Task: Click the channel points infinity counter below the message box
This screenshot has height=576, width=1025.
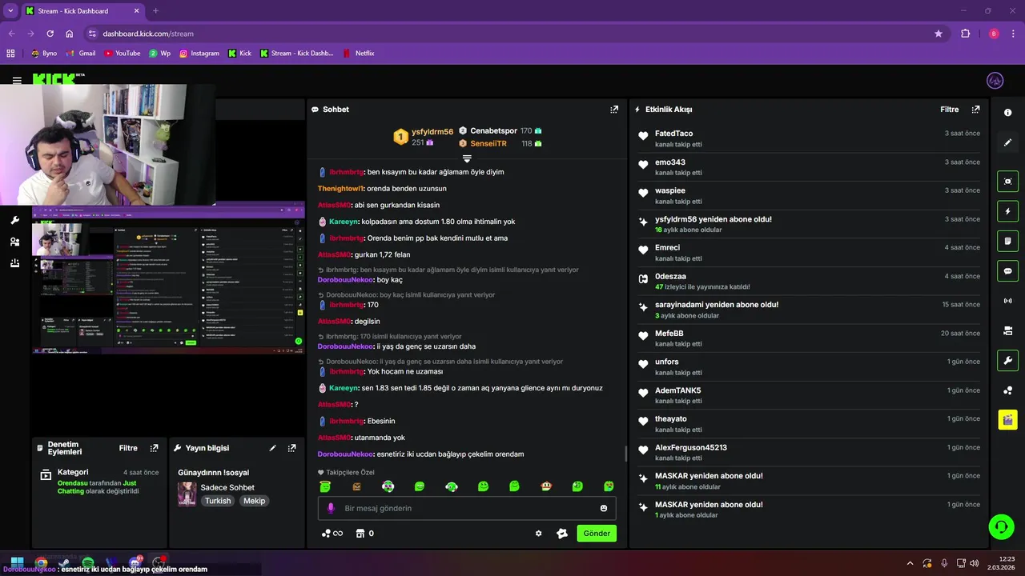Action: [x=332, y=534]
